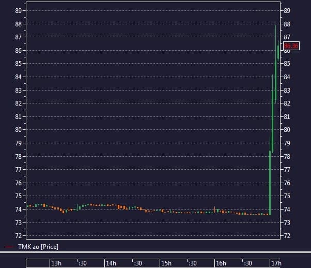Click the 80 label on the left price axis
The image size is (311, 268).
click(x=18, y=130)
